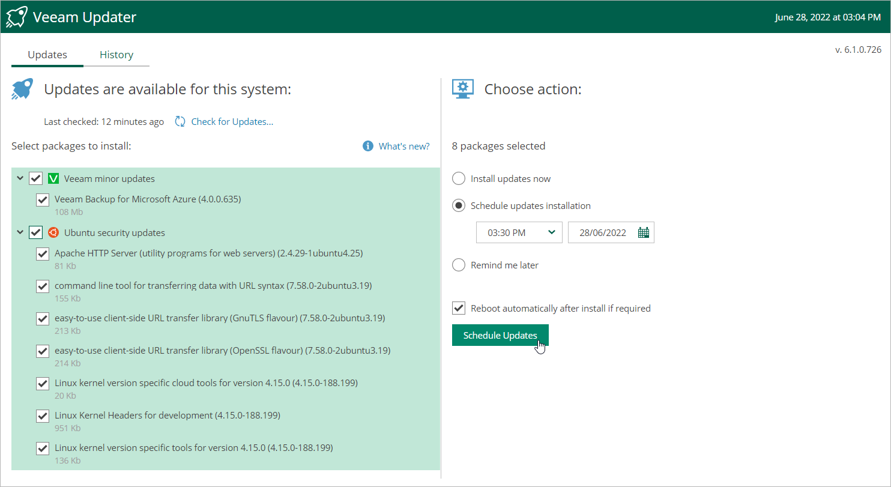The width and height of the screenshot is (891, 487).
Task: Uncheck the Veeam minor updates group checkbox
Action: (36, 178)
